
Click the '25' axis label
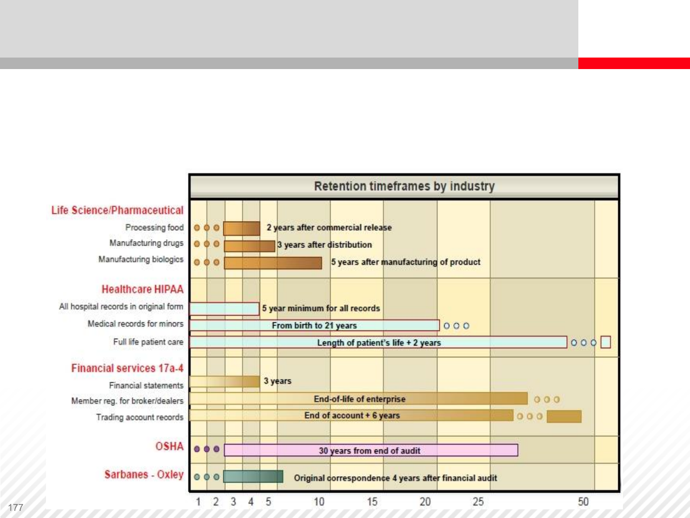click(x=478, y=502)
